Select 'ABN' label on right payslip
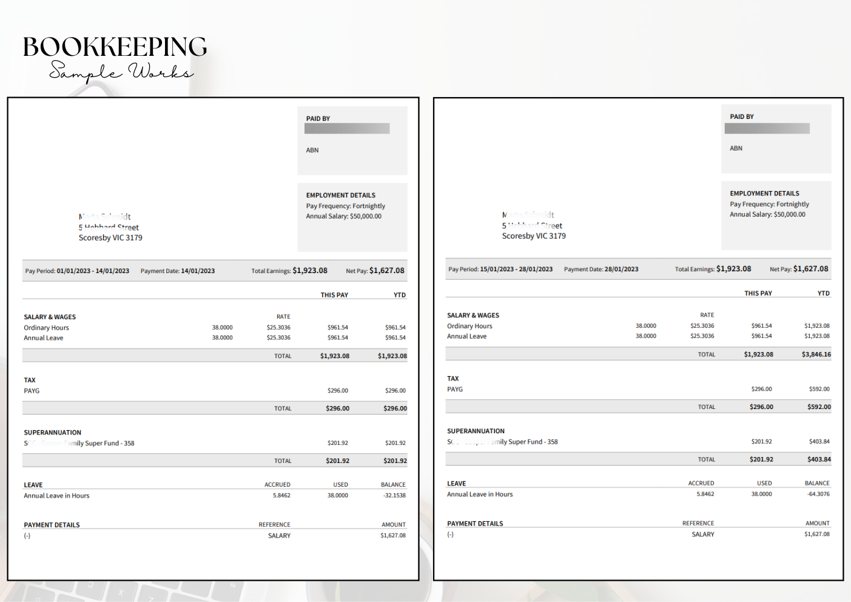 [x=736, y=149]
